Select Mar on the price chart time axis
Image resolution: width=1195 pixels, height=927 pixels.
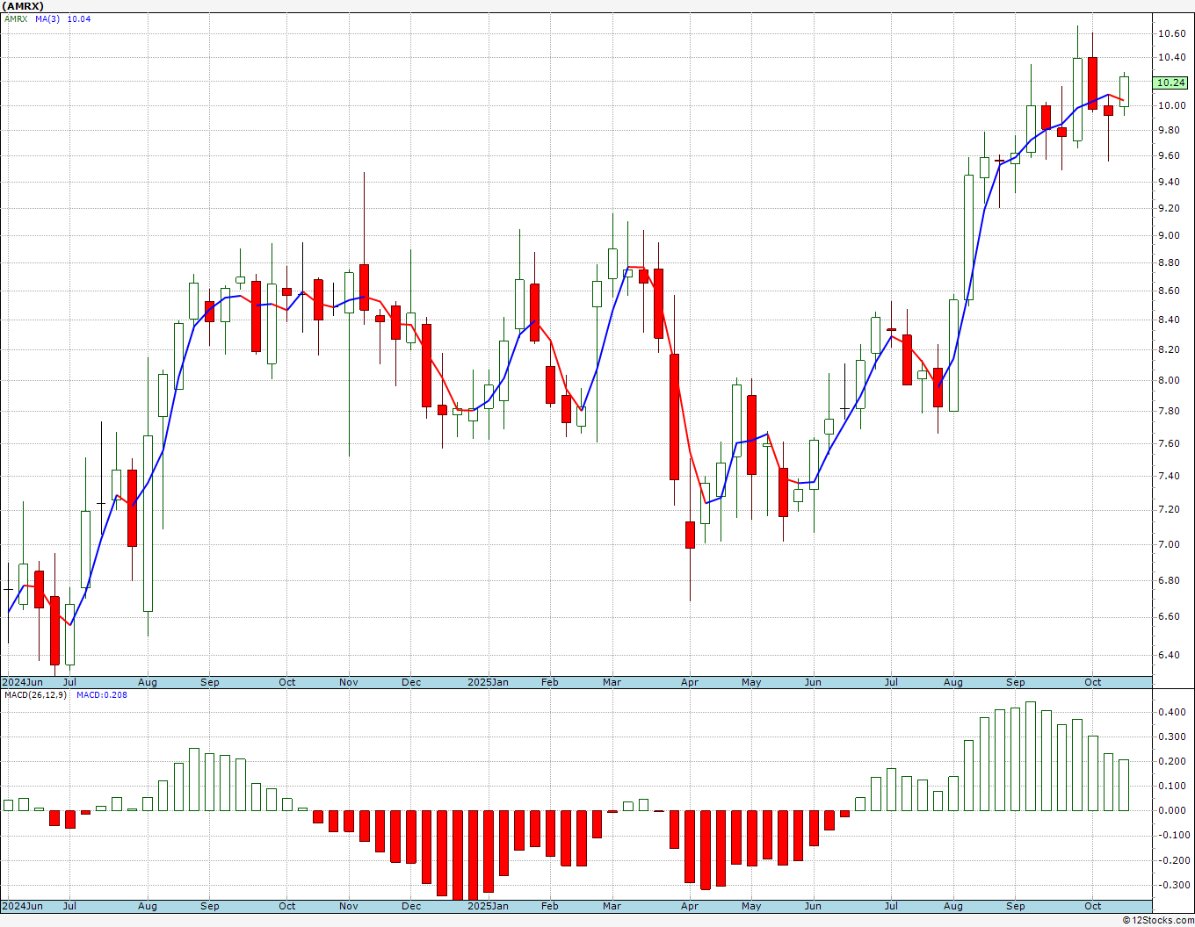(x=612, y=682)
